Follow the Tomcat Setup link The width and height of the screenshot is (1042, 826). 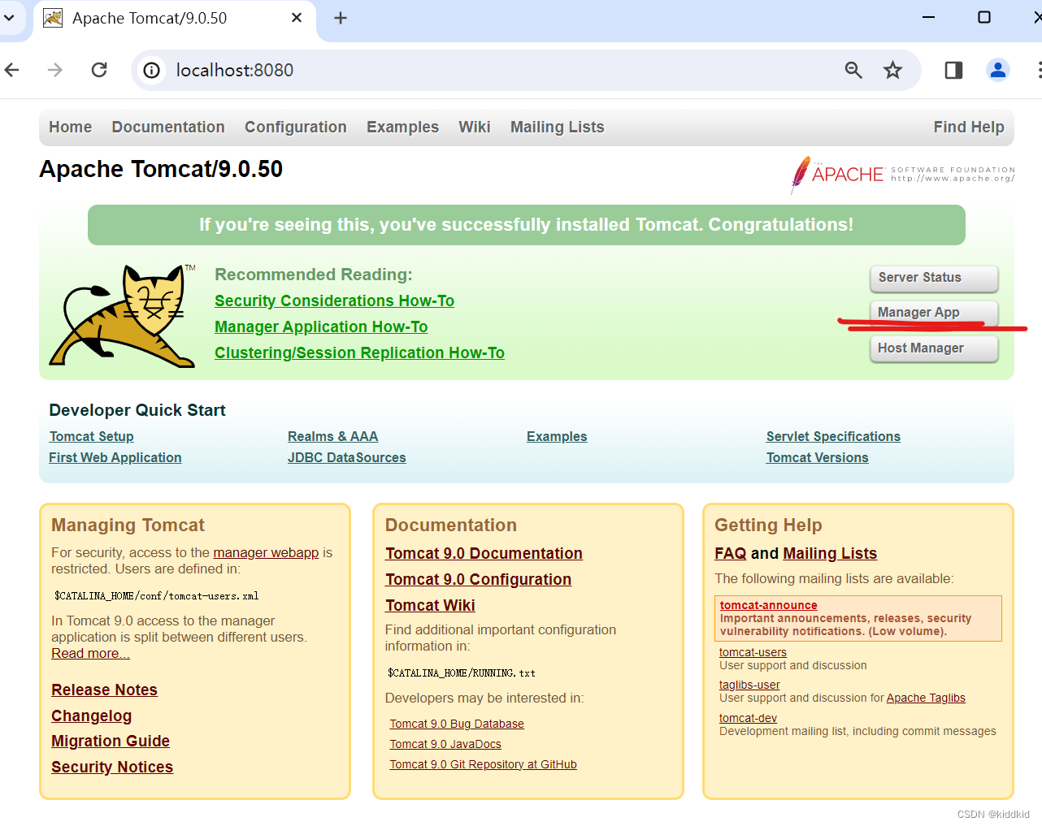[x=91, y=436]
